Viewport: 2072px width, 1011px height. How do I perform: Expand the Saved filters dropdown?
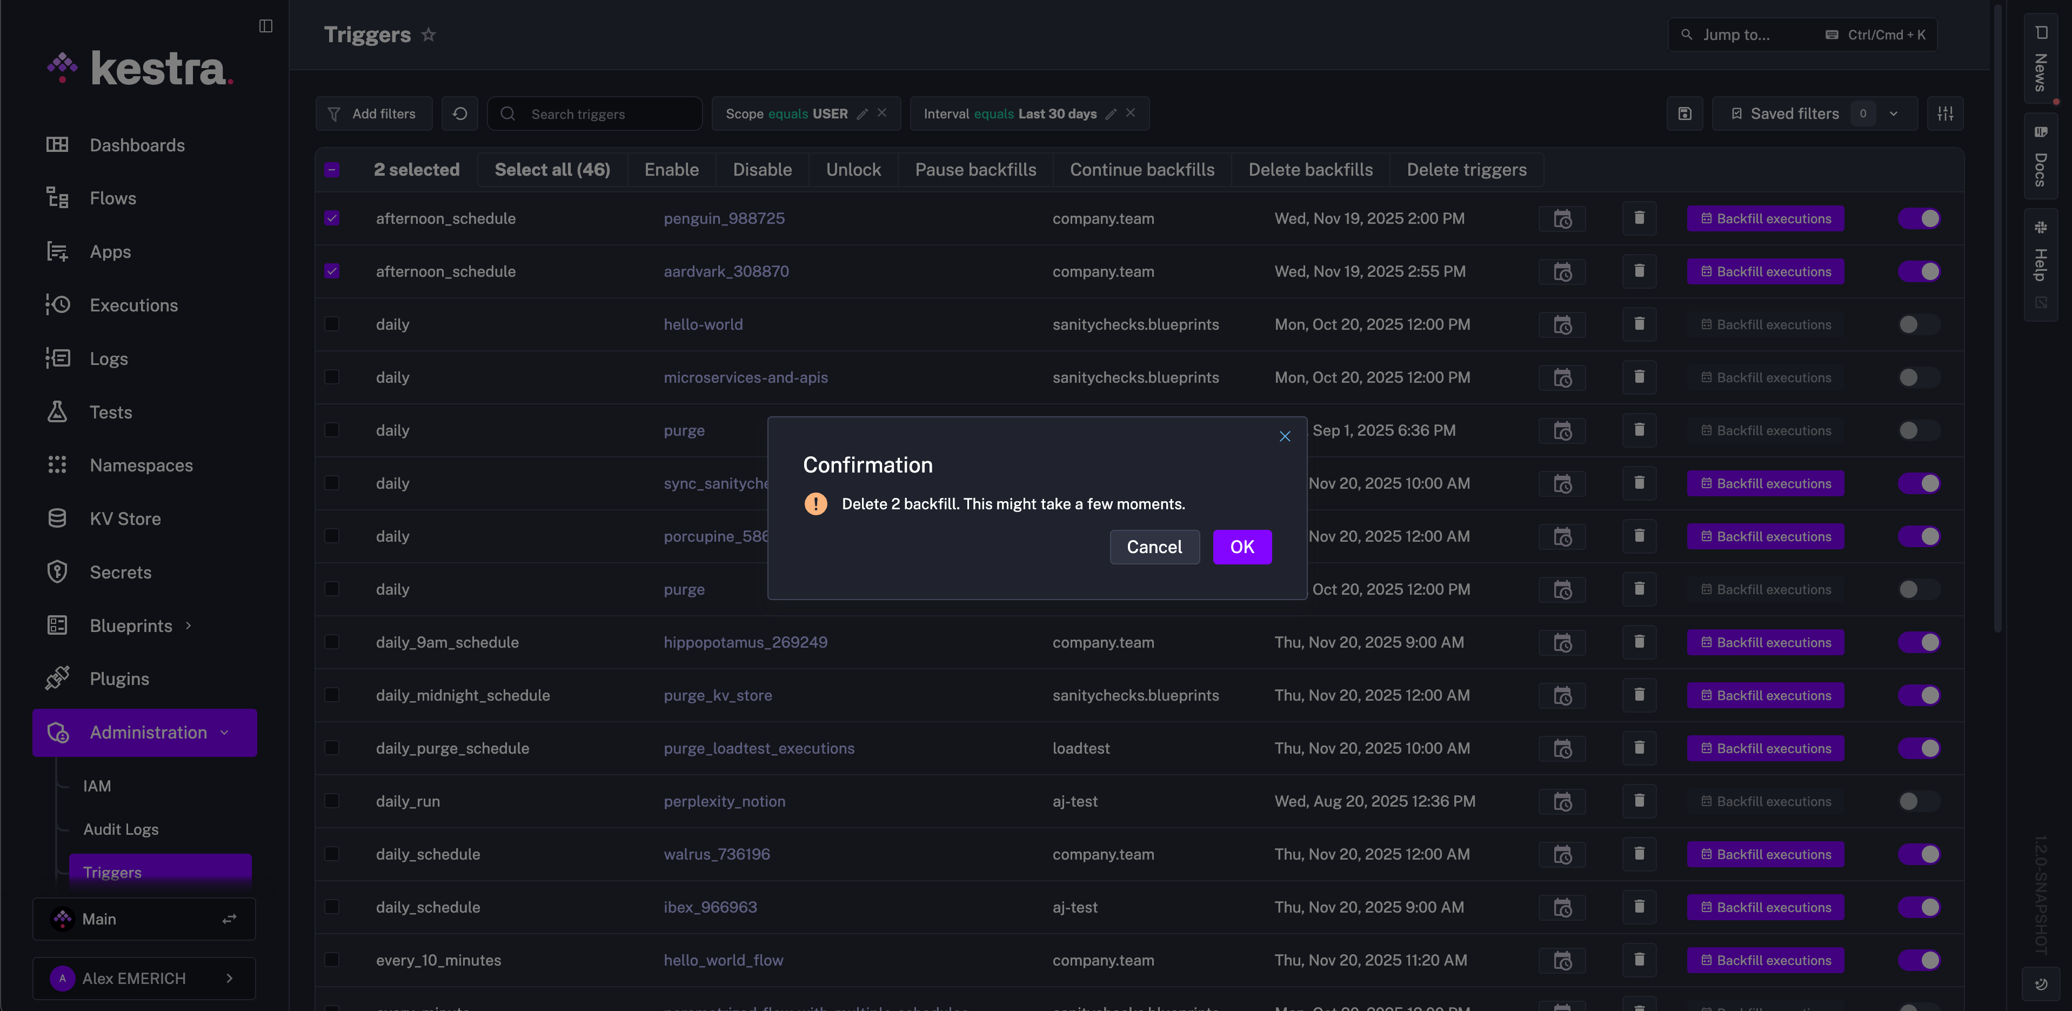(1894, 114)
